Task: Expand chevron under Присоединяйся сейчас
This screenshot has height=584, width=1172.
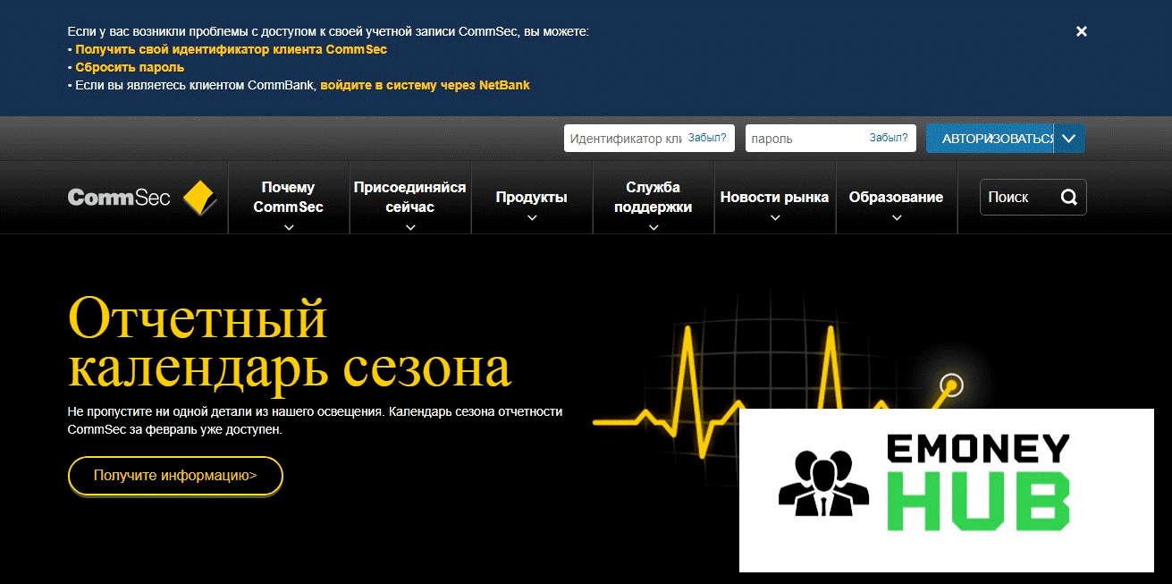Action: [x=410, y=227]
